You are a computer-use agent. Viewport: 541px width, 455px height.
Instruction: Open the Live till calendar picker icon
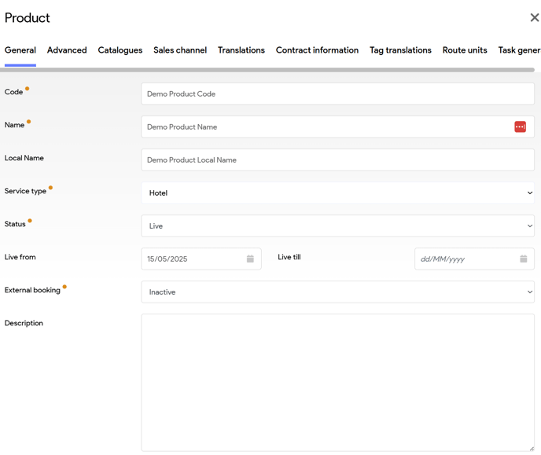pyautogui.click(x=523, y=259)
